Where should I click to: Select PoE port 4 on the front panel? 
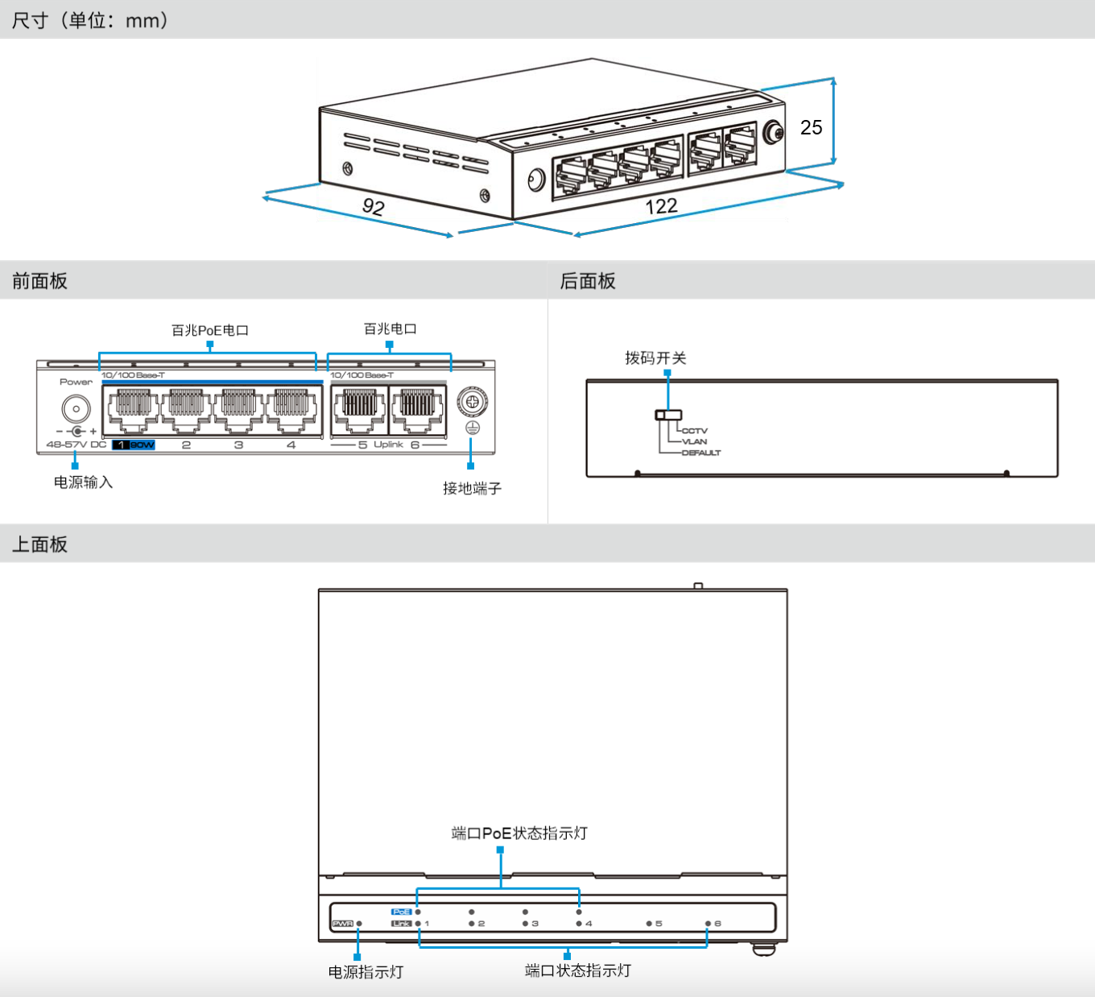click(x=291, y=408)
